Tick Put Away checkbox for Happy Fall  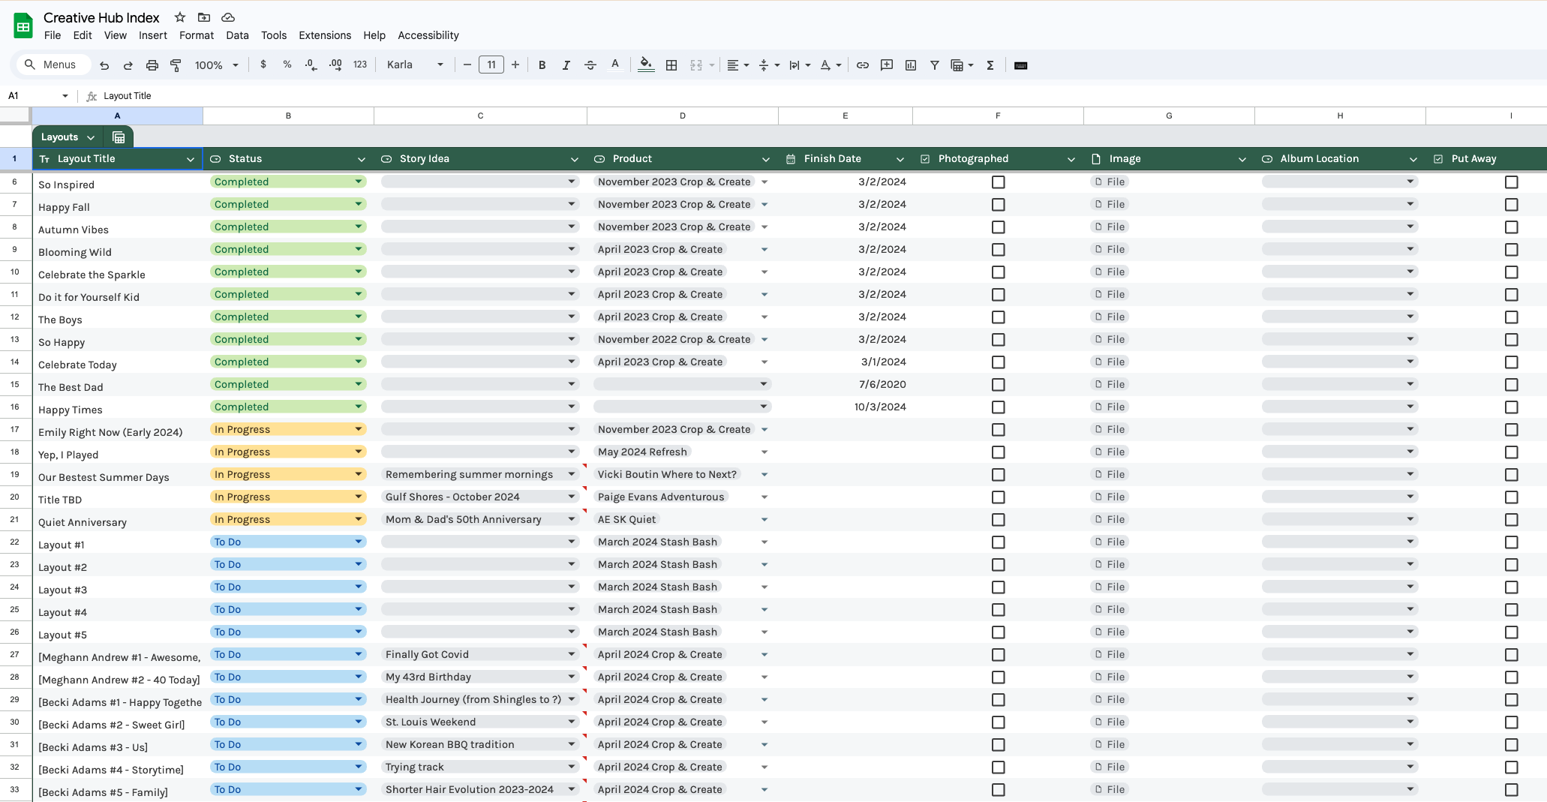click(x=1511, y=205)
